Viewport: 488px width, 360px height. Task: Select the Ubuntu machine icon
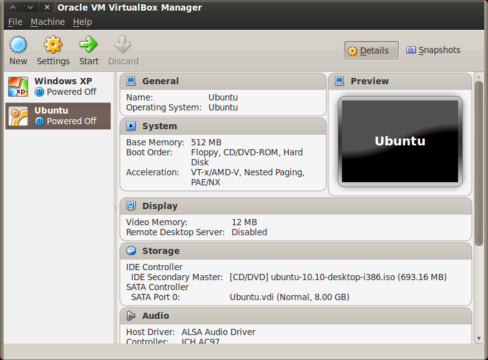tap(18, 116)
